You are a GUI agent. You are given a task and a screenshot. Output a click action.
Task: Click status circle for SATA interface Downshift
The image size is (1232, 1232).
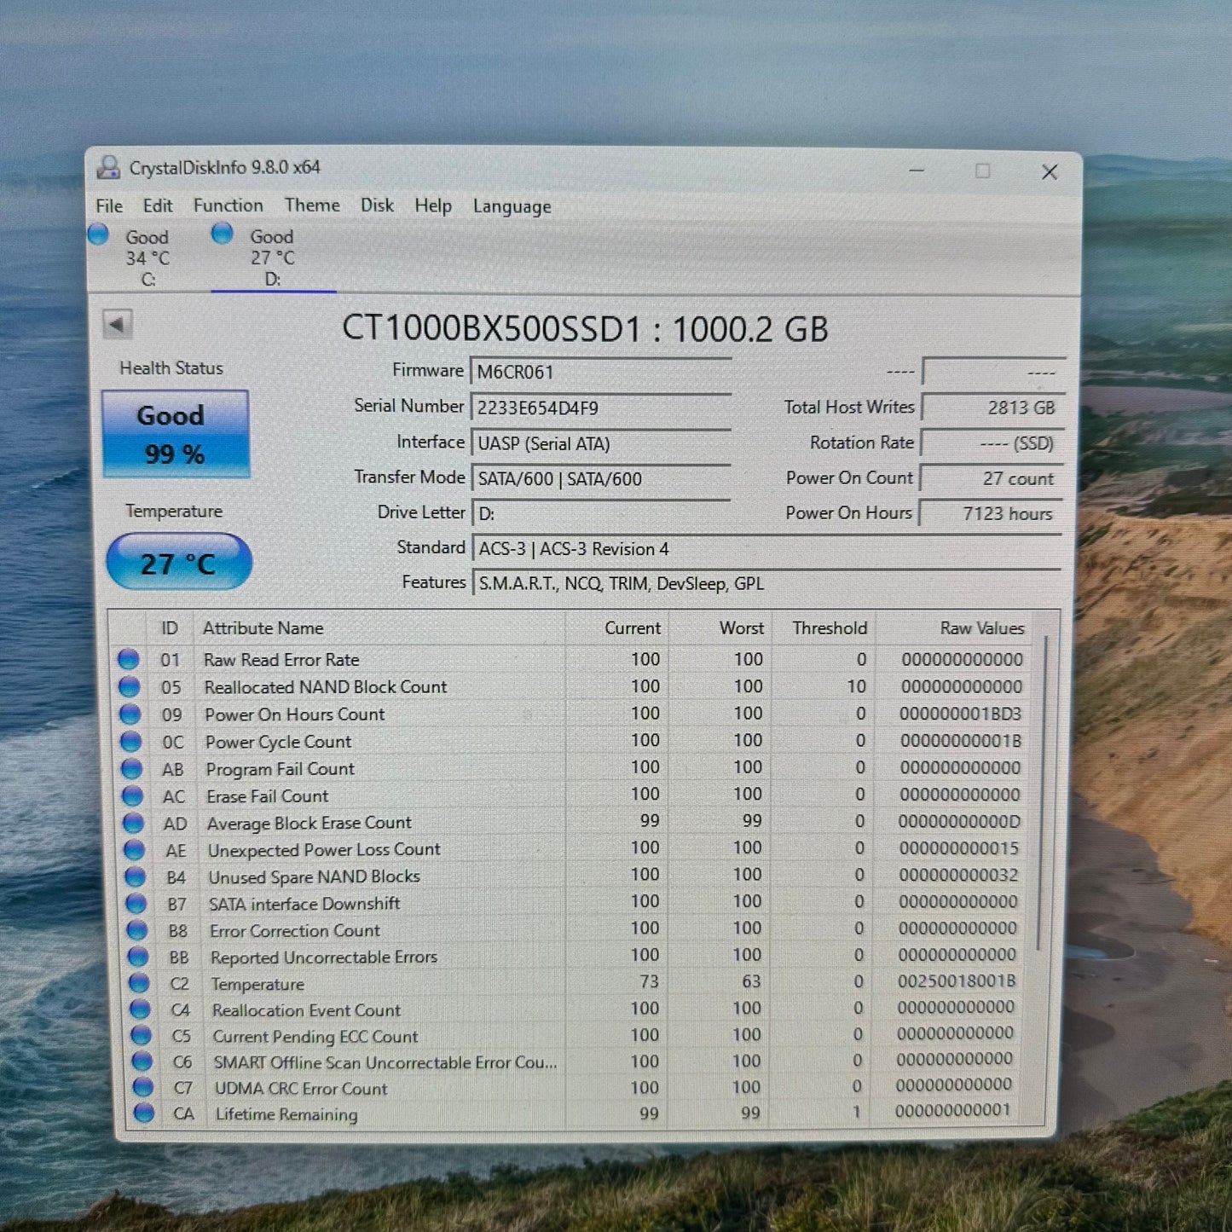pyautogui.click(x=136, y=903)
